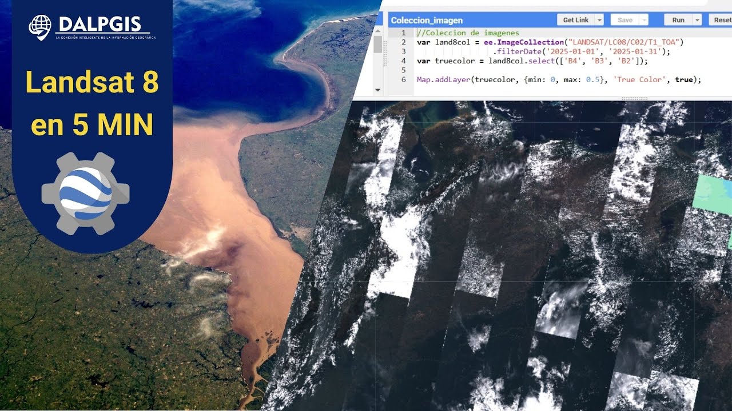Click the Google Earth Engine gear icon
Screen dimensions: 732x411
point(85,194)
